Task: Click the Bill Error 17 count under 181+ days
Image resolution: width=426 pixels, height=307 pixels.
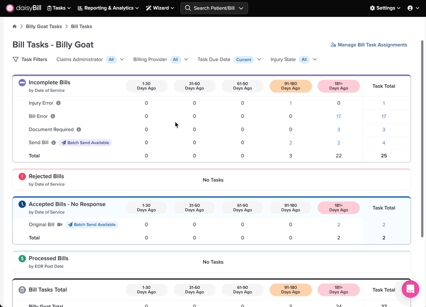Action: coord(338,116)
